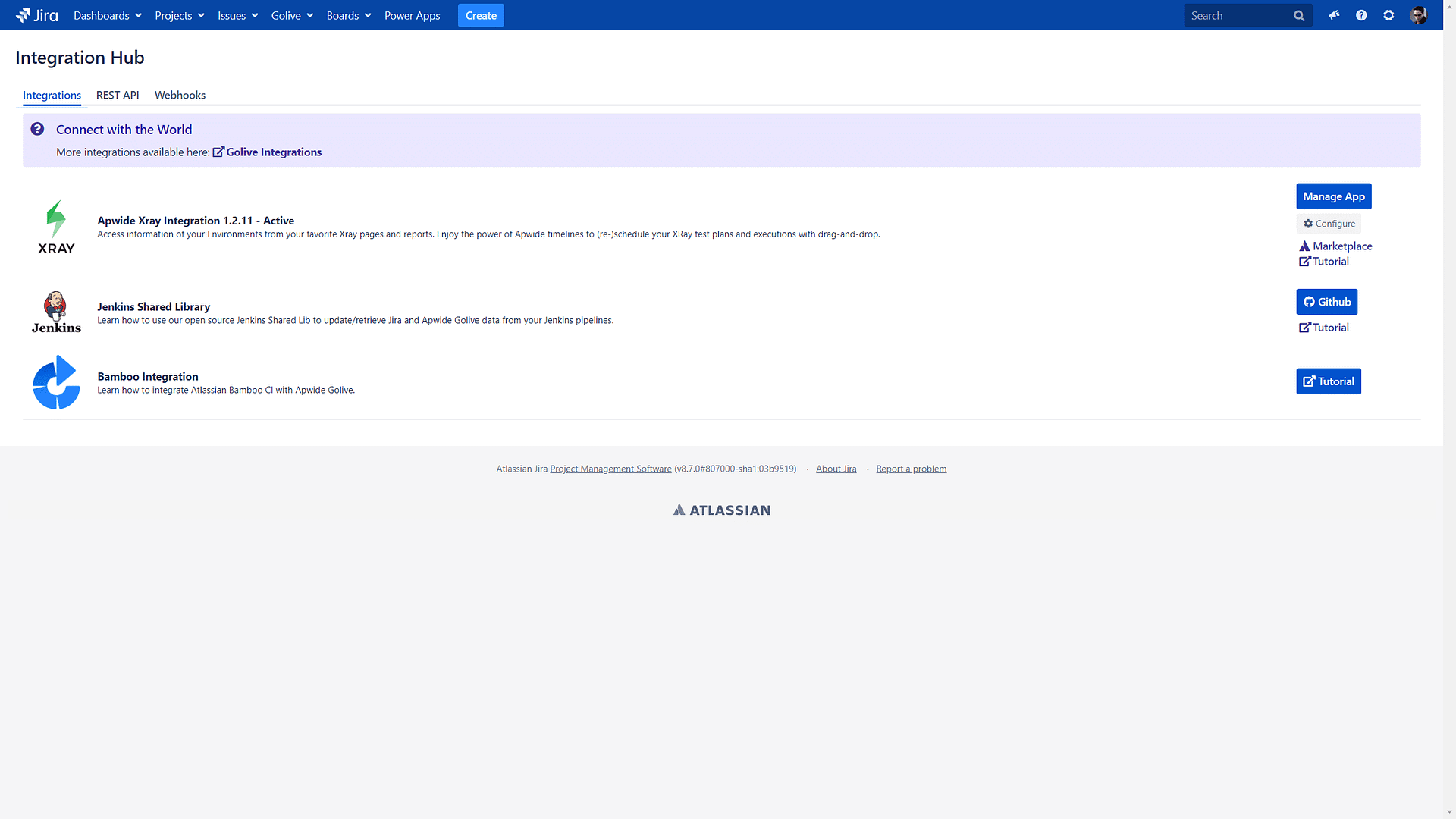Click the help icon in Connect with the World banner
The height and width of the screenshot is (819, 1456).
tap(37, 129)
